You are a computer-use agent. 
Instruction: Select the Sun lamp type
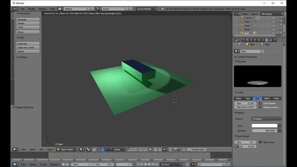point(248,98)
